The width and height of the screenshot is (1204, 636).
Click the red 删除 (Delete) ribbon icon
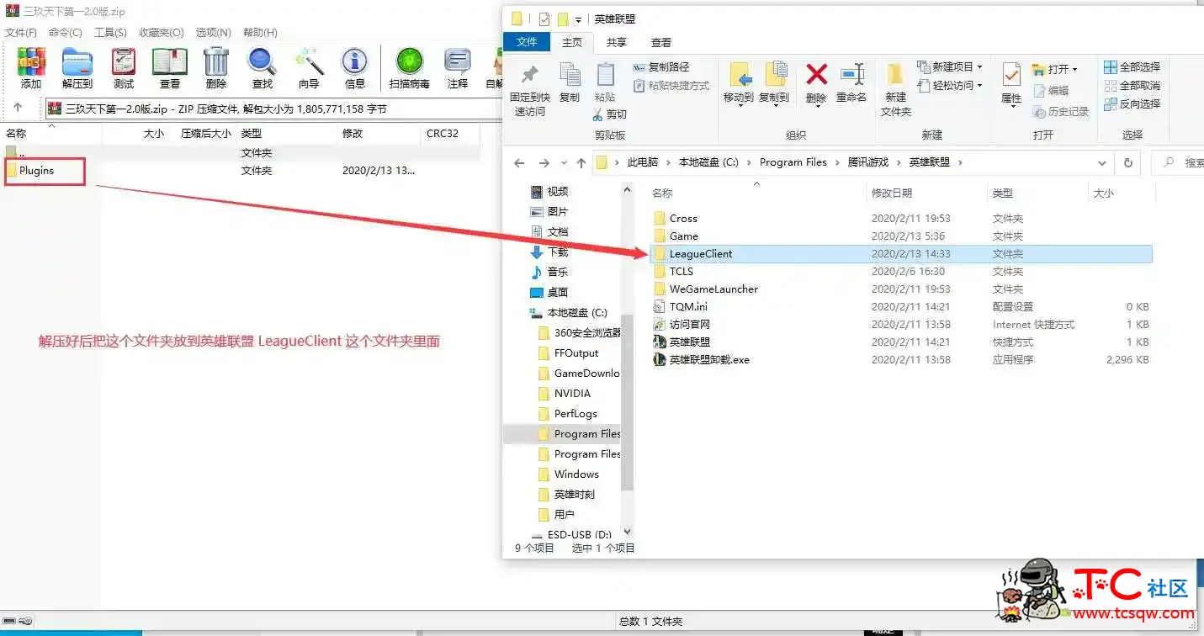pyautogui.click(x=816, y=82)
